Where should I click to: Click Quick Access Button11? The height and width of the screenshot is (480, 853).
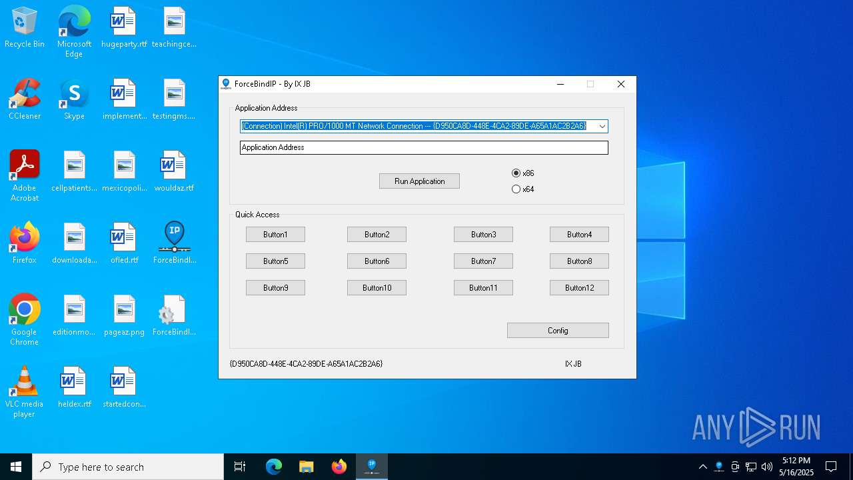click(483, 288)
